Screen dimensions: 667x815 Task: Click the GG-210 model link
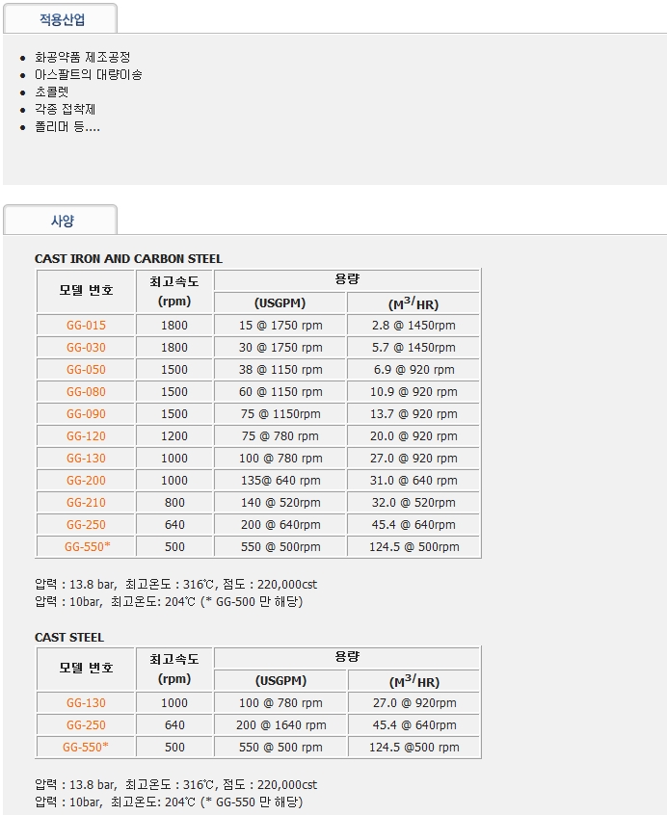pyautogui.click(x=86, y=503)
